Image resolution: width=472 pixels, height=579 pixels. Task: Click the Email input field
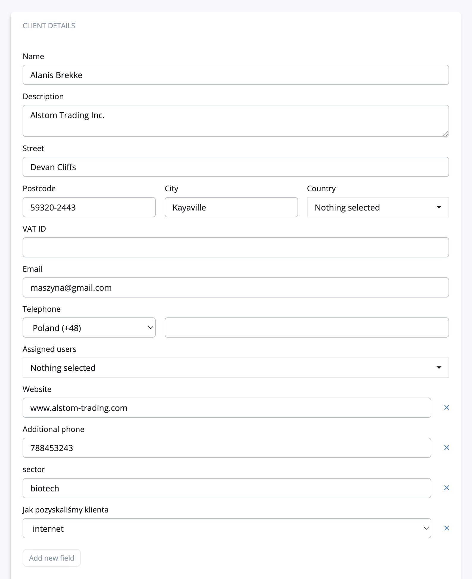tap(235, 288)
